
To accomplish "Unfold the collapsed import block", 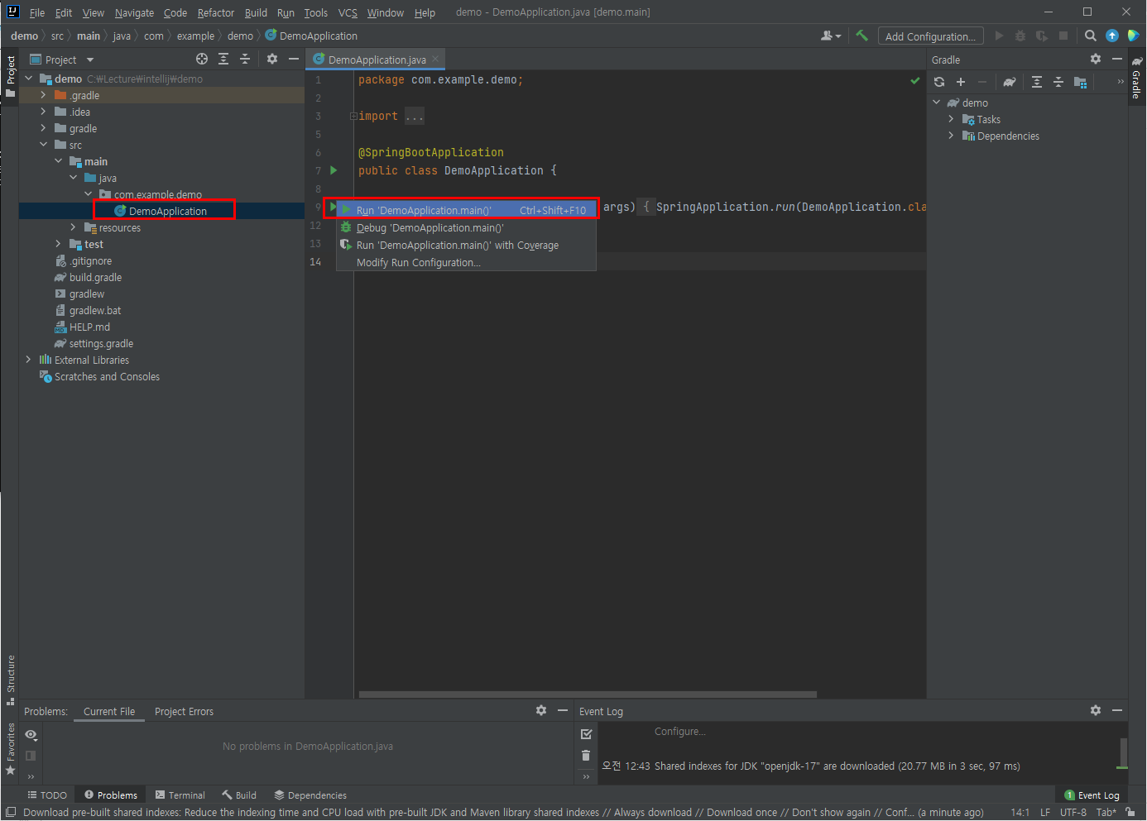I will tap(353, 117).
